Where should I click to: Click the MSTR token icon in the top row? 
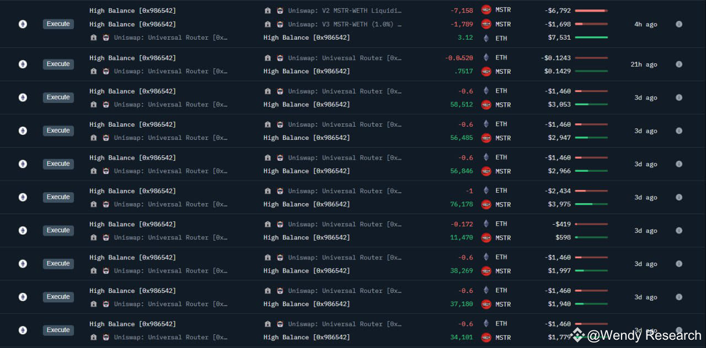pos(485,9)
